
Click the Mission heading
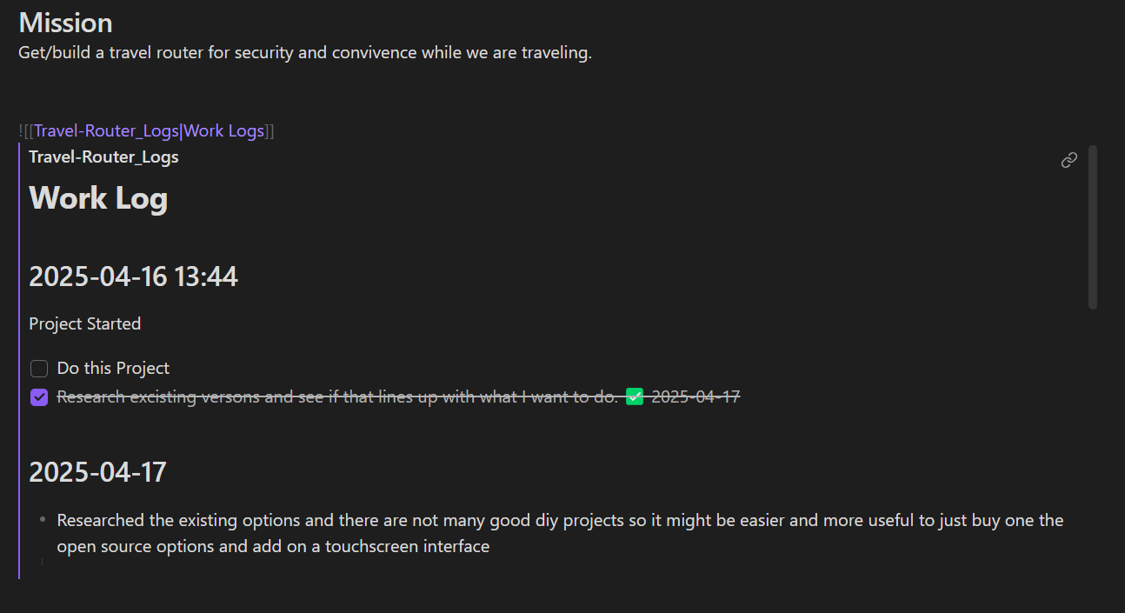[65, 23]
